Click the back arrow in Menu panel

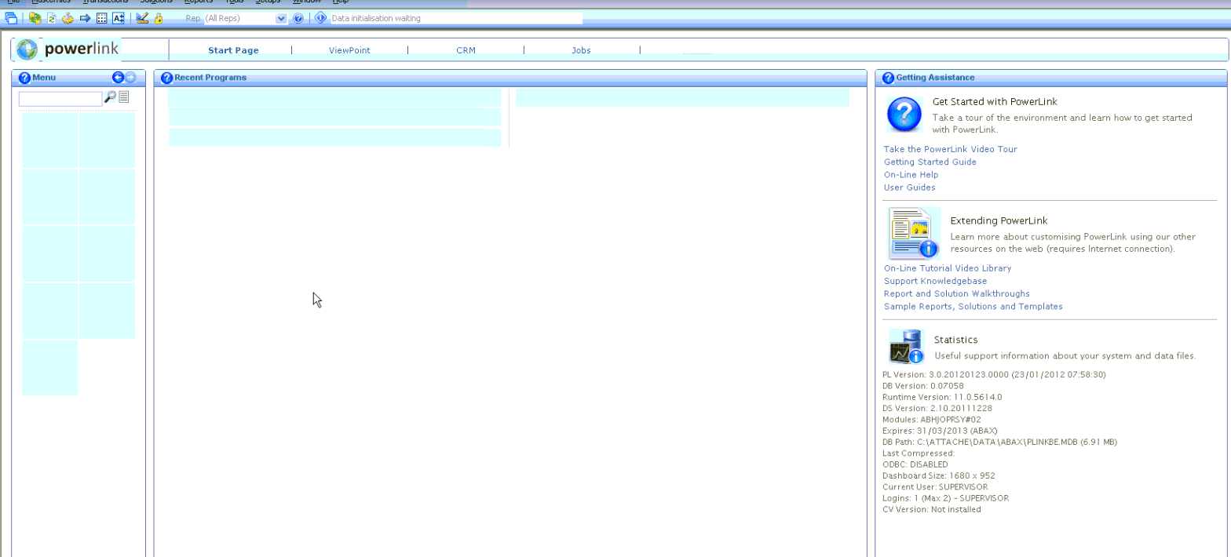tap(118, 77)
